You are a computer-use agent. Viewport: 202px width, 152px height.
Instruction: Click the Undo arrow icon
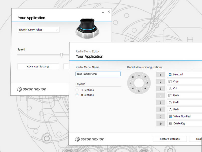point(170,102)
